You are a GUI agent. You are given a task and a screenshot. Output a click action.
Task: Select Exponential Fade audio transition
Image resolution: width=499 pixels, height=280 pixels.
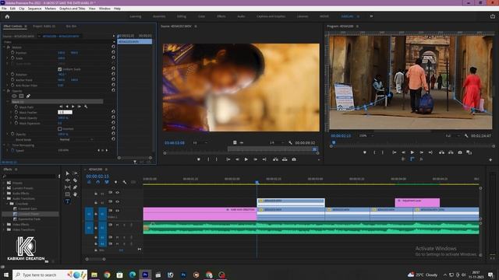[x=29, y=219]
